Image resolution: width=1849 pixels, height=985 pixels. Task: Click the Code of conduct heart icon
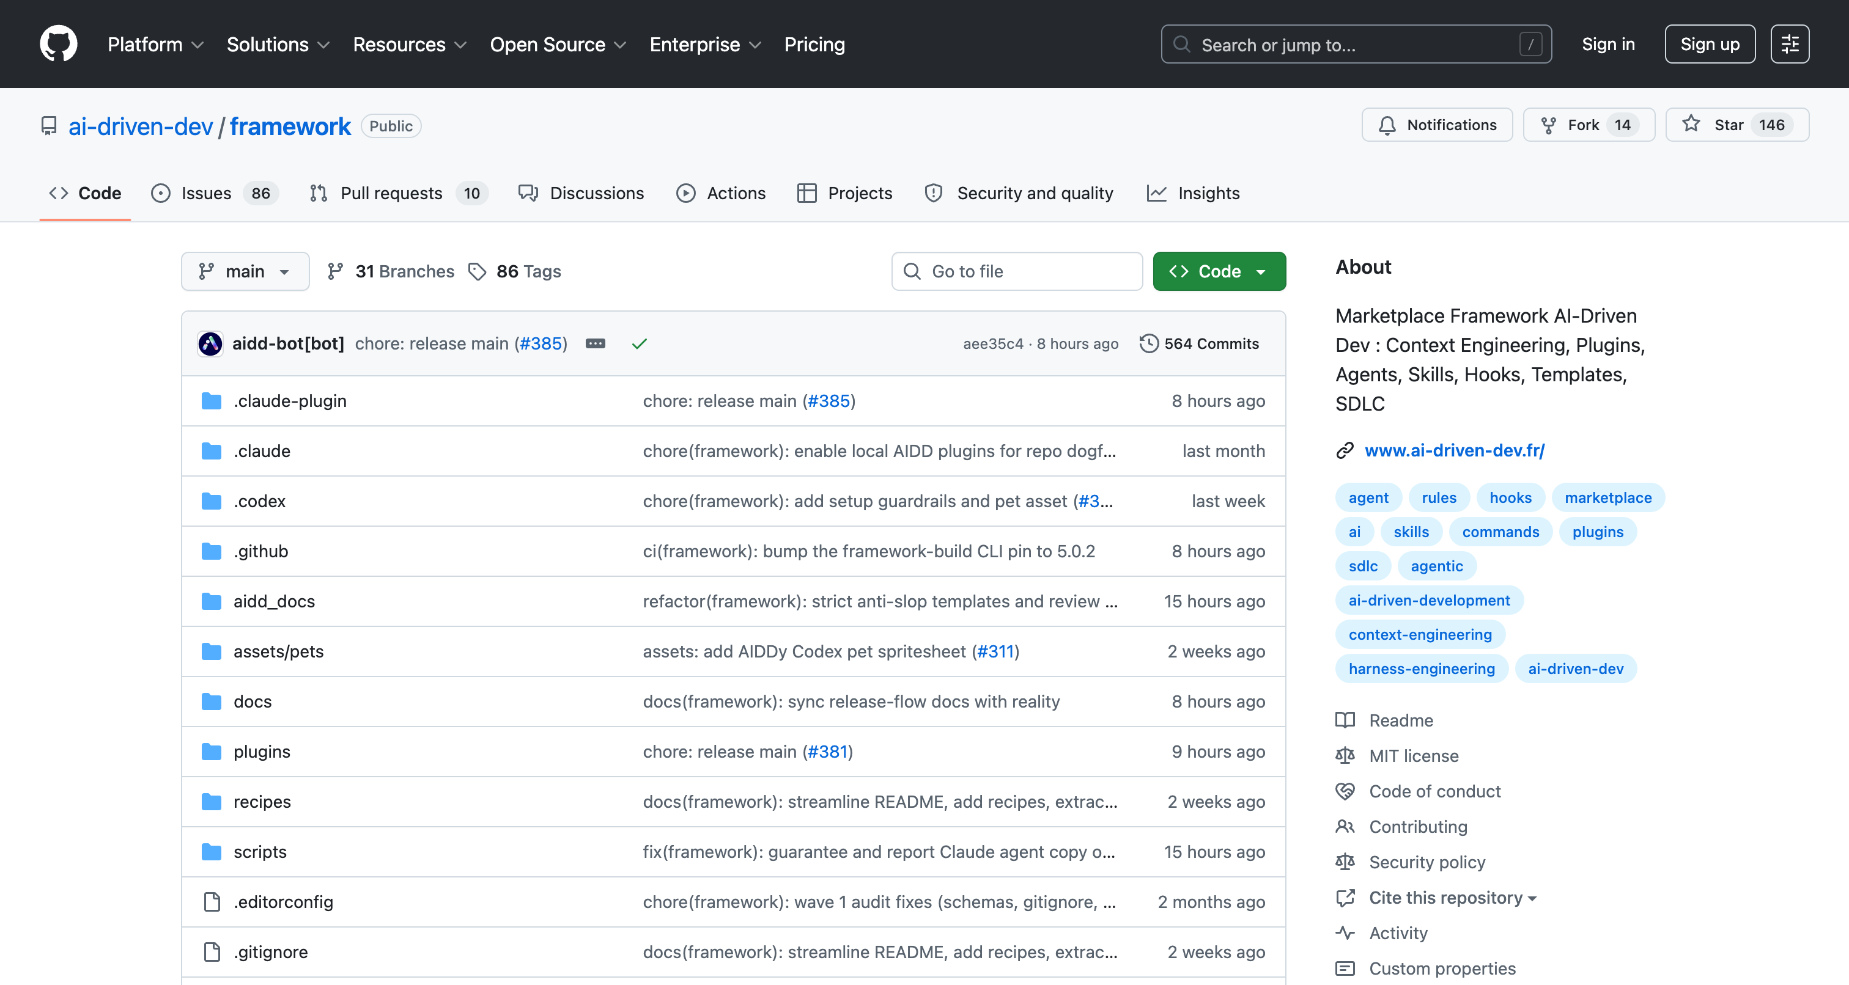coord(1345,791)
